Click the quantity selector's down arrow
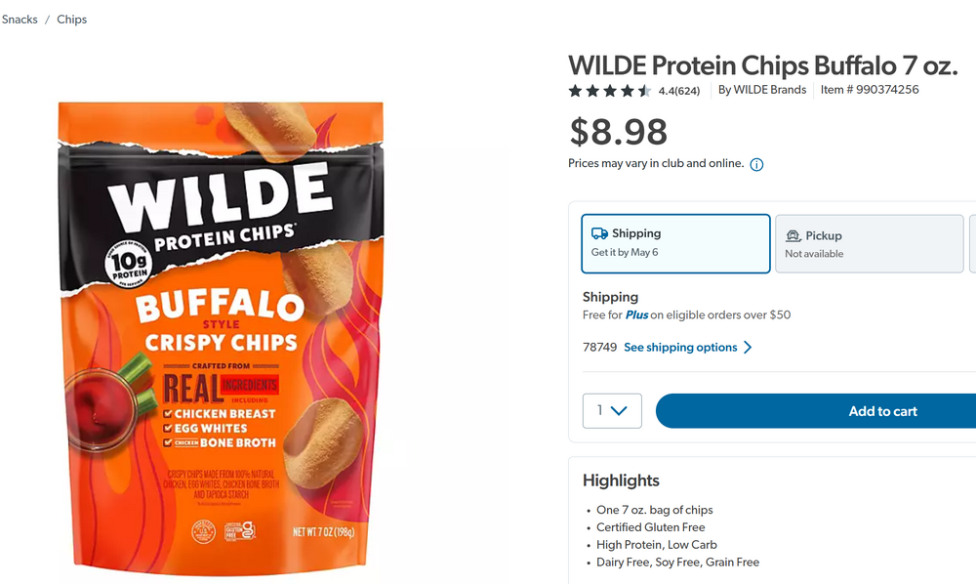The width and height of the screenshot is (976, 584). tap(619, 411)
